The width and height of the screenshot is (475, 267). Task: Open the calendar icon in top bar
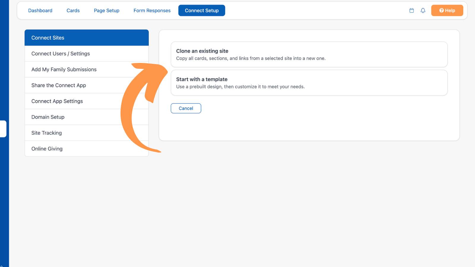(x=411, y=10)
